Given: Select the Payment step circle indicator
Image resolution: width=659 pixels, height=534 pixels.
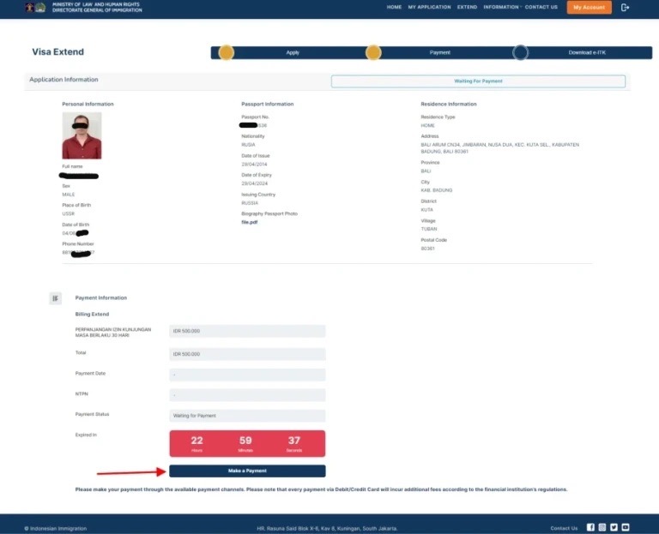Looking at the screenshot, I should click(x=373, y=52).
